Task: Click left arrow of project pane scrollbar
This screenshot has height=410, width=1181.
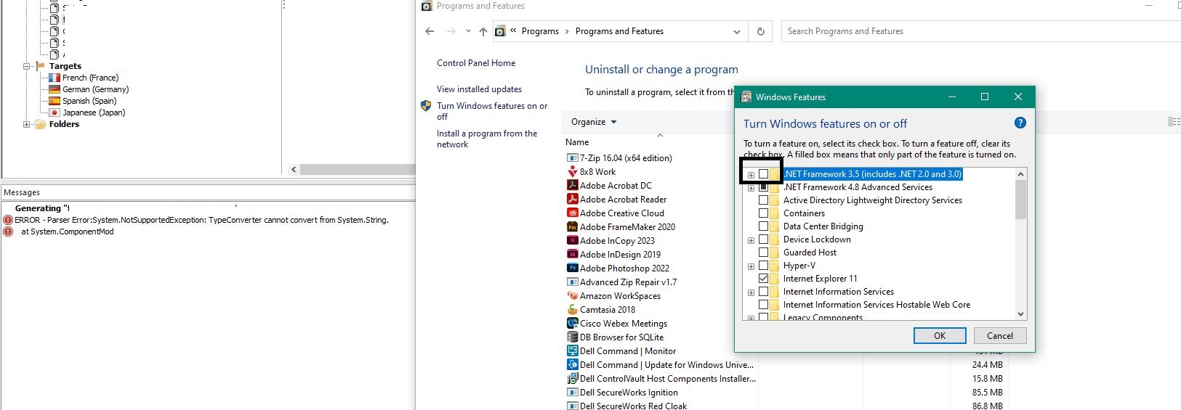Action: [x=294, y=170]
